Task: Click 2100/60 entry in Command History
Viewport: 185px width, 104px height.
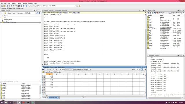Action: coord(154,92)
